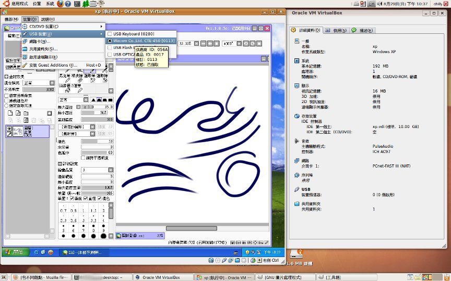451x281 pixels.
Task: Enable the clipping group checkbox
Action: tap(6, 100)
